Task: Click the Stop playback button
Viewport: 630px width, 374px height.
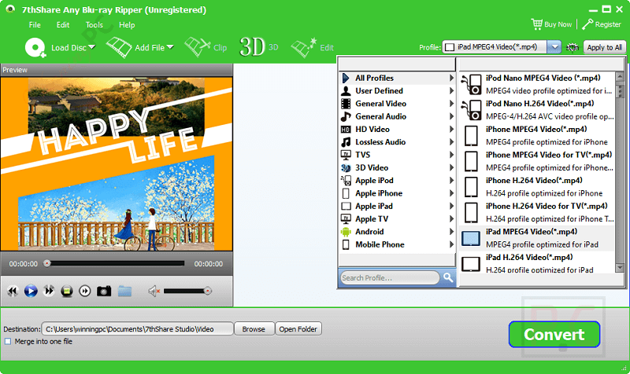Action: [x=67, y=291]
